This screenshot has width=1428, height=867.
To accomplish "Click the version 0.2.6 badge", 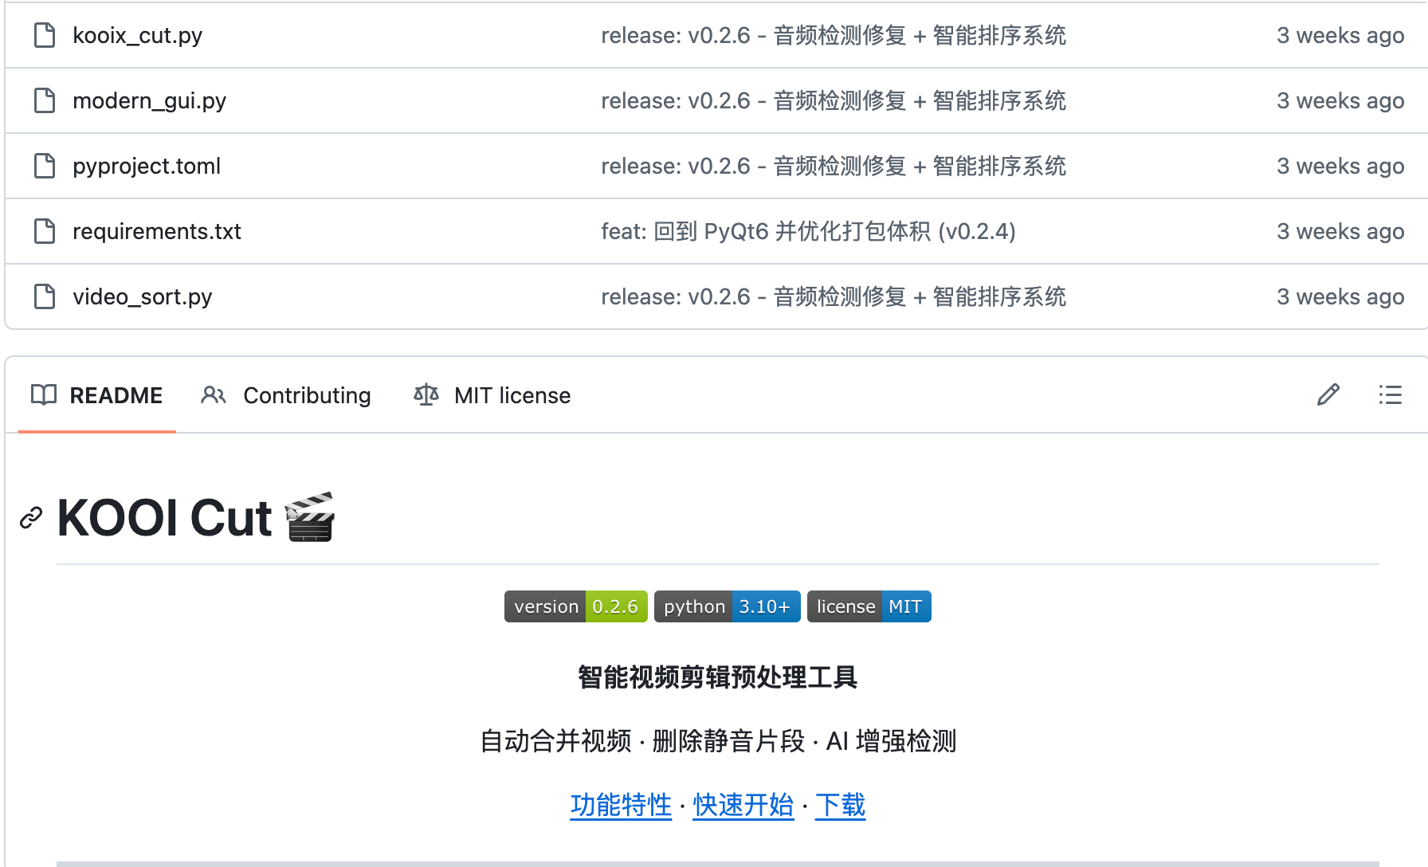I will [x=575, y=606].
